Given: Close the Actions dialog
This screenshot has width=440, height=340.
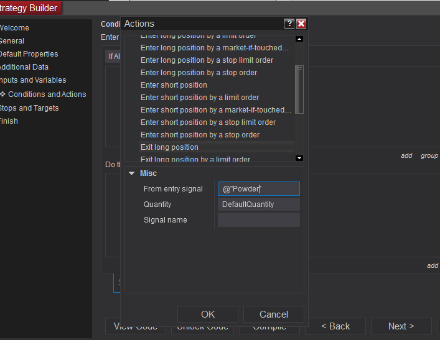Looking at the screenshot, I should (x=301, y=24).
